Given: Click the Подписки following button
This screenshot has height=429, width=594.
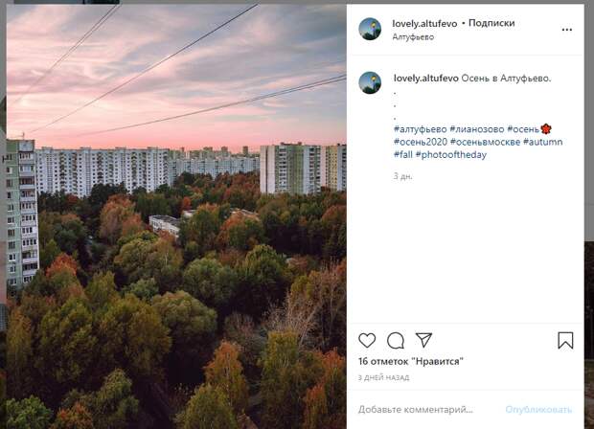Looking at the screenshot, I should click(x=491, y=23).
